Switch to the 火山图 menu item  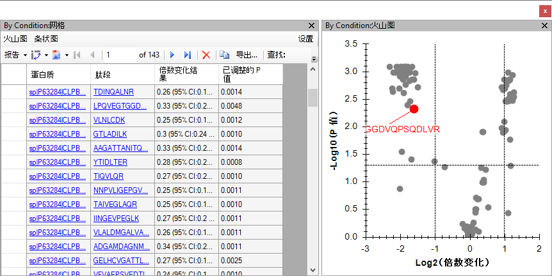(x=15, y=39)
